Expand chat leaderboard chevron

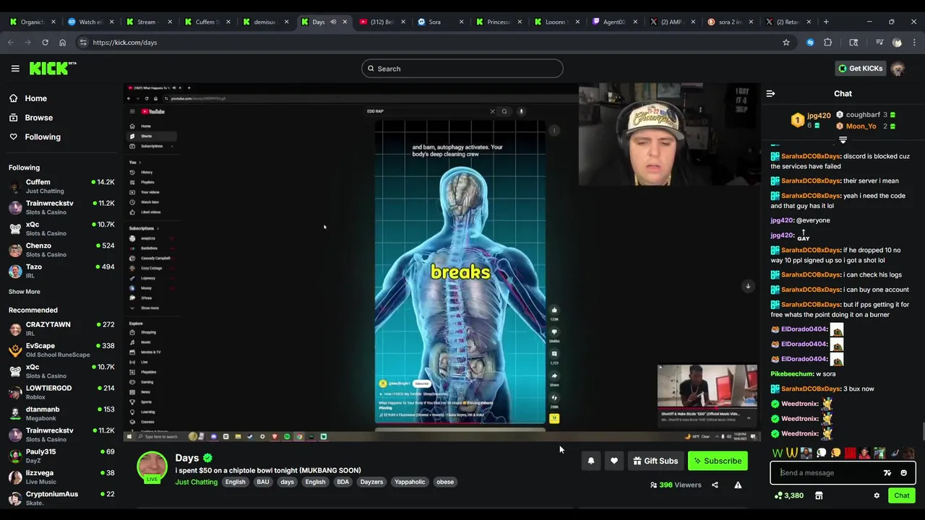[843, 139]
